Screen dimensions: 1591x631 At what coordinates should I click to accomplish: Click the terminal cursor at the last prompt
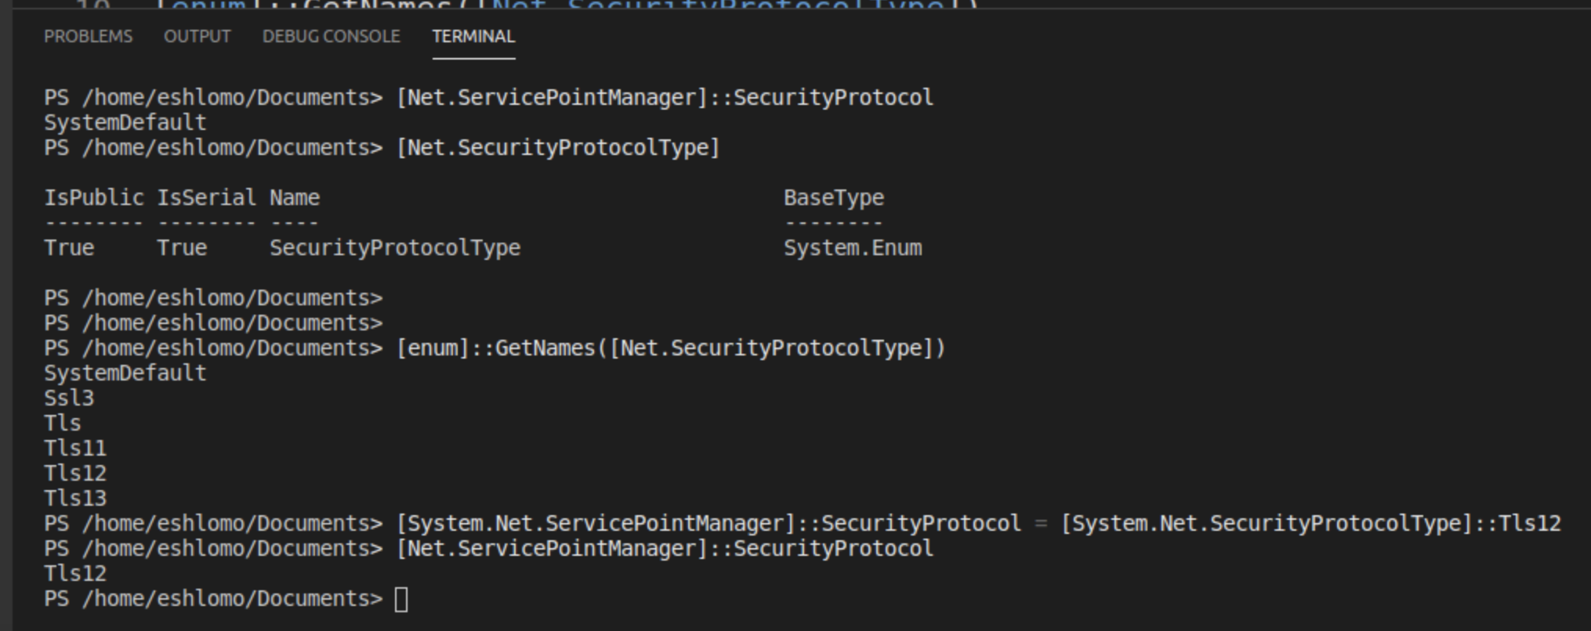[401, 600]
